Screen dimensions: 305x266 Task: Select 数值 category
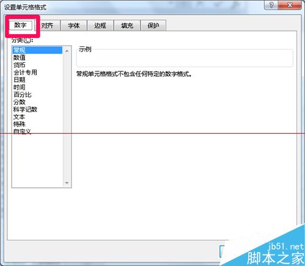(37, 58)
